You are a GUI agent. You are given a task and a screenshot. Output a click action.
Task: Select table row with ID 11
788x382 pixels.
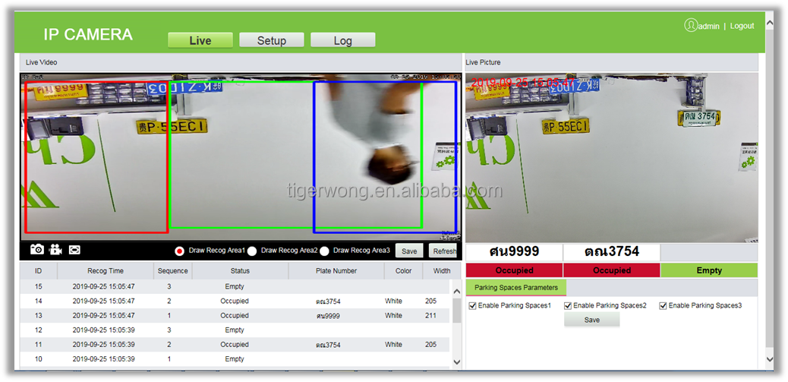click(235, 345)
